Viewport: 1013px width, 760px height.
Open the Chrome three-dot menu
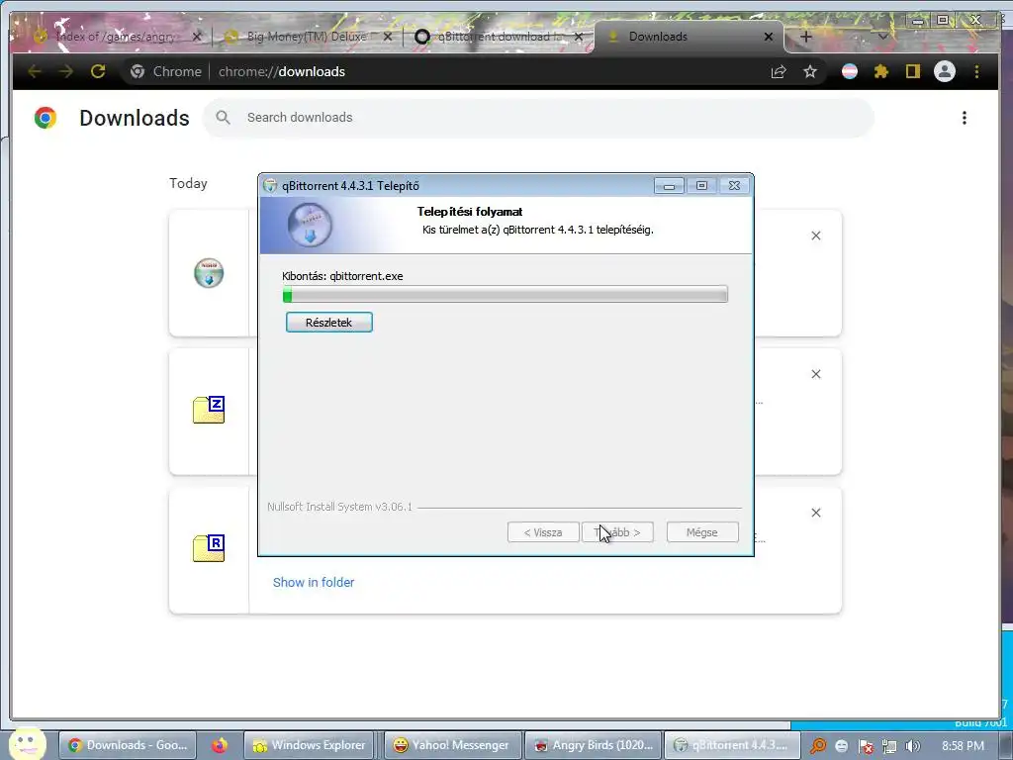[x=976, y=71]
